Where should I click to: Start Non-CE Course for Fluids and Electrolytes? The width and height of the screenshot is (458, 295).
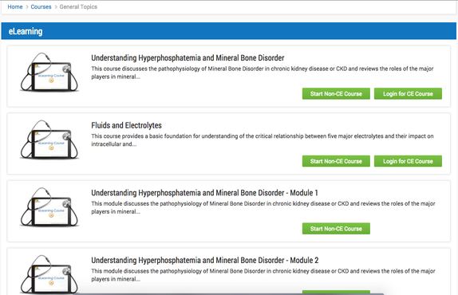tap(336, 161)
